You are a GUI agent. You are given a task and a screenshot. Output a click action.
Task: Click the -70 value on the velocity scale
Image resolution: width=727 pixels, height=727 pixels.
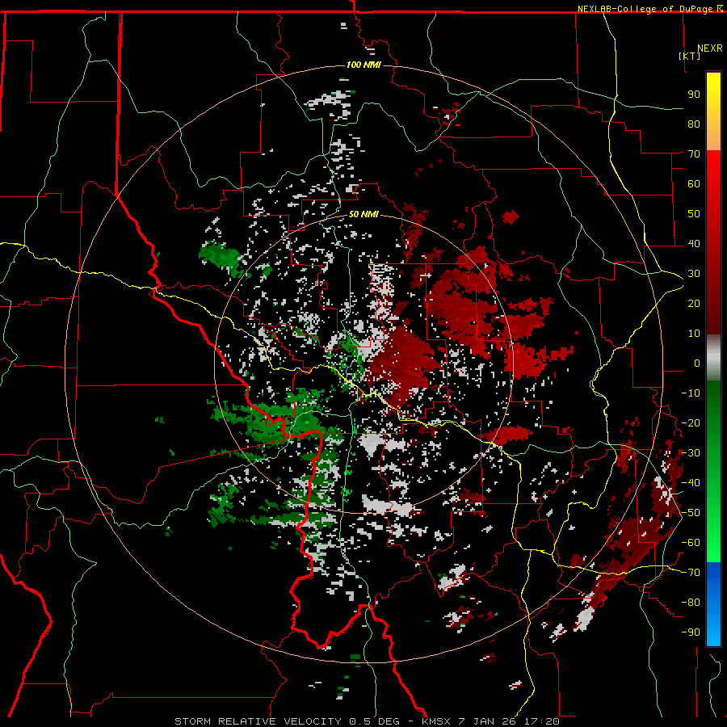(x=691, y=573)
